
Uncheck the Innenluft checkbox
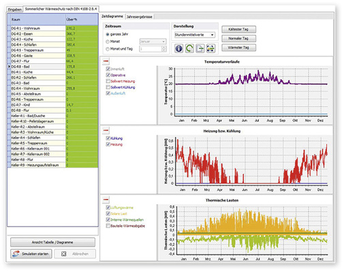tap(108, 69)
